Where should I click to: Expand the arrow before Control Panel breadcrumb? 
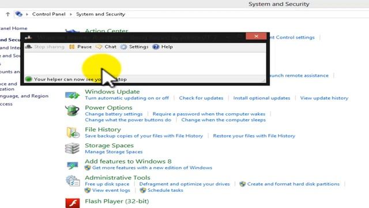coord(27,14)
